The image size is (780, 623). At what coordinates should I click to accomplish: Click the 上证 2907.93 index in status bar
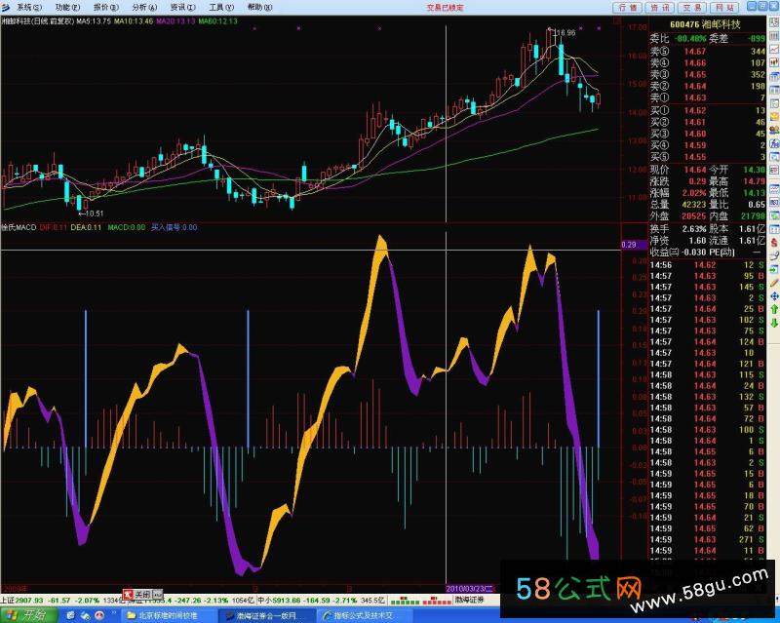pos(22,601)
